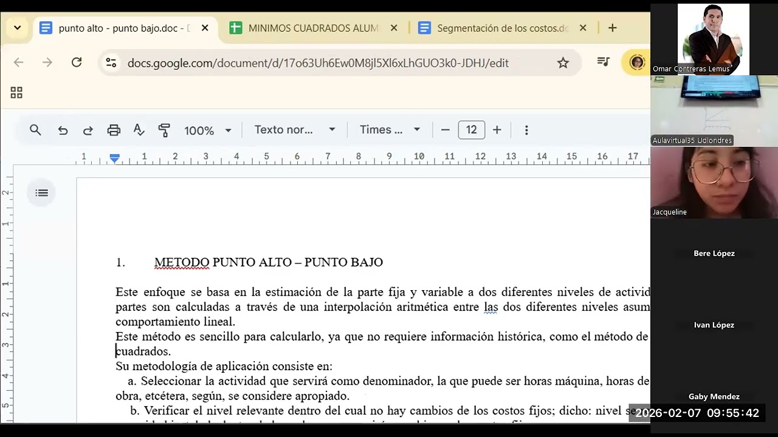778x437 pixels.
Task: Click the font size field showing 12
Action: 472,130
